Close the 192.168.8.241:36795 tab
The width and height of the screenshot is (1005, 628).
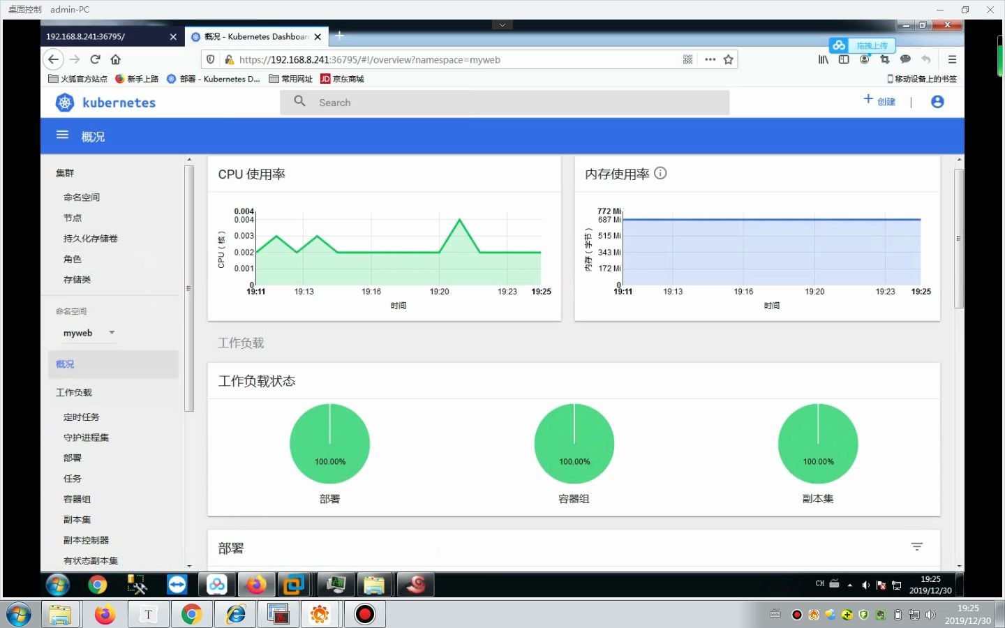173,37
